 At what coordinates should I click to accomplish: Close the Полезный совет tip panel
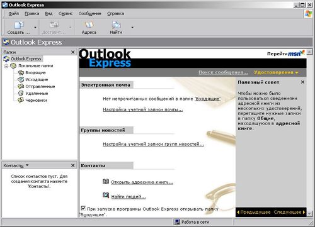302,82
